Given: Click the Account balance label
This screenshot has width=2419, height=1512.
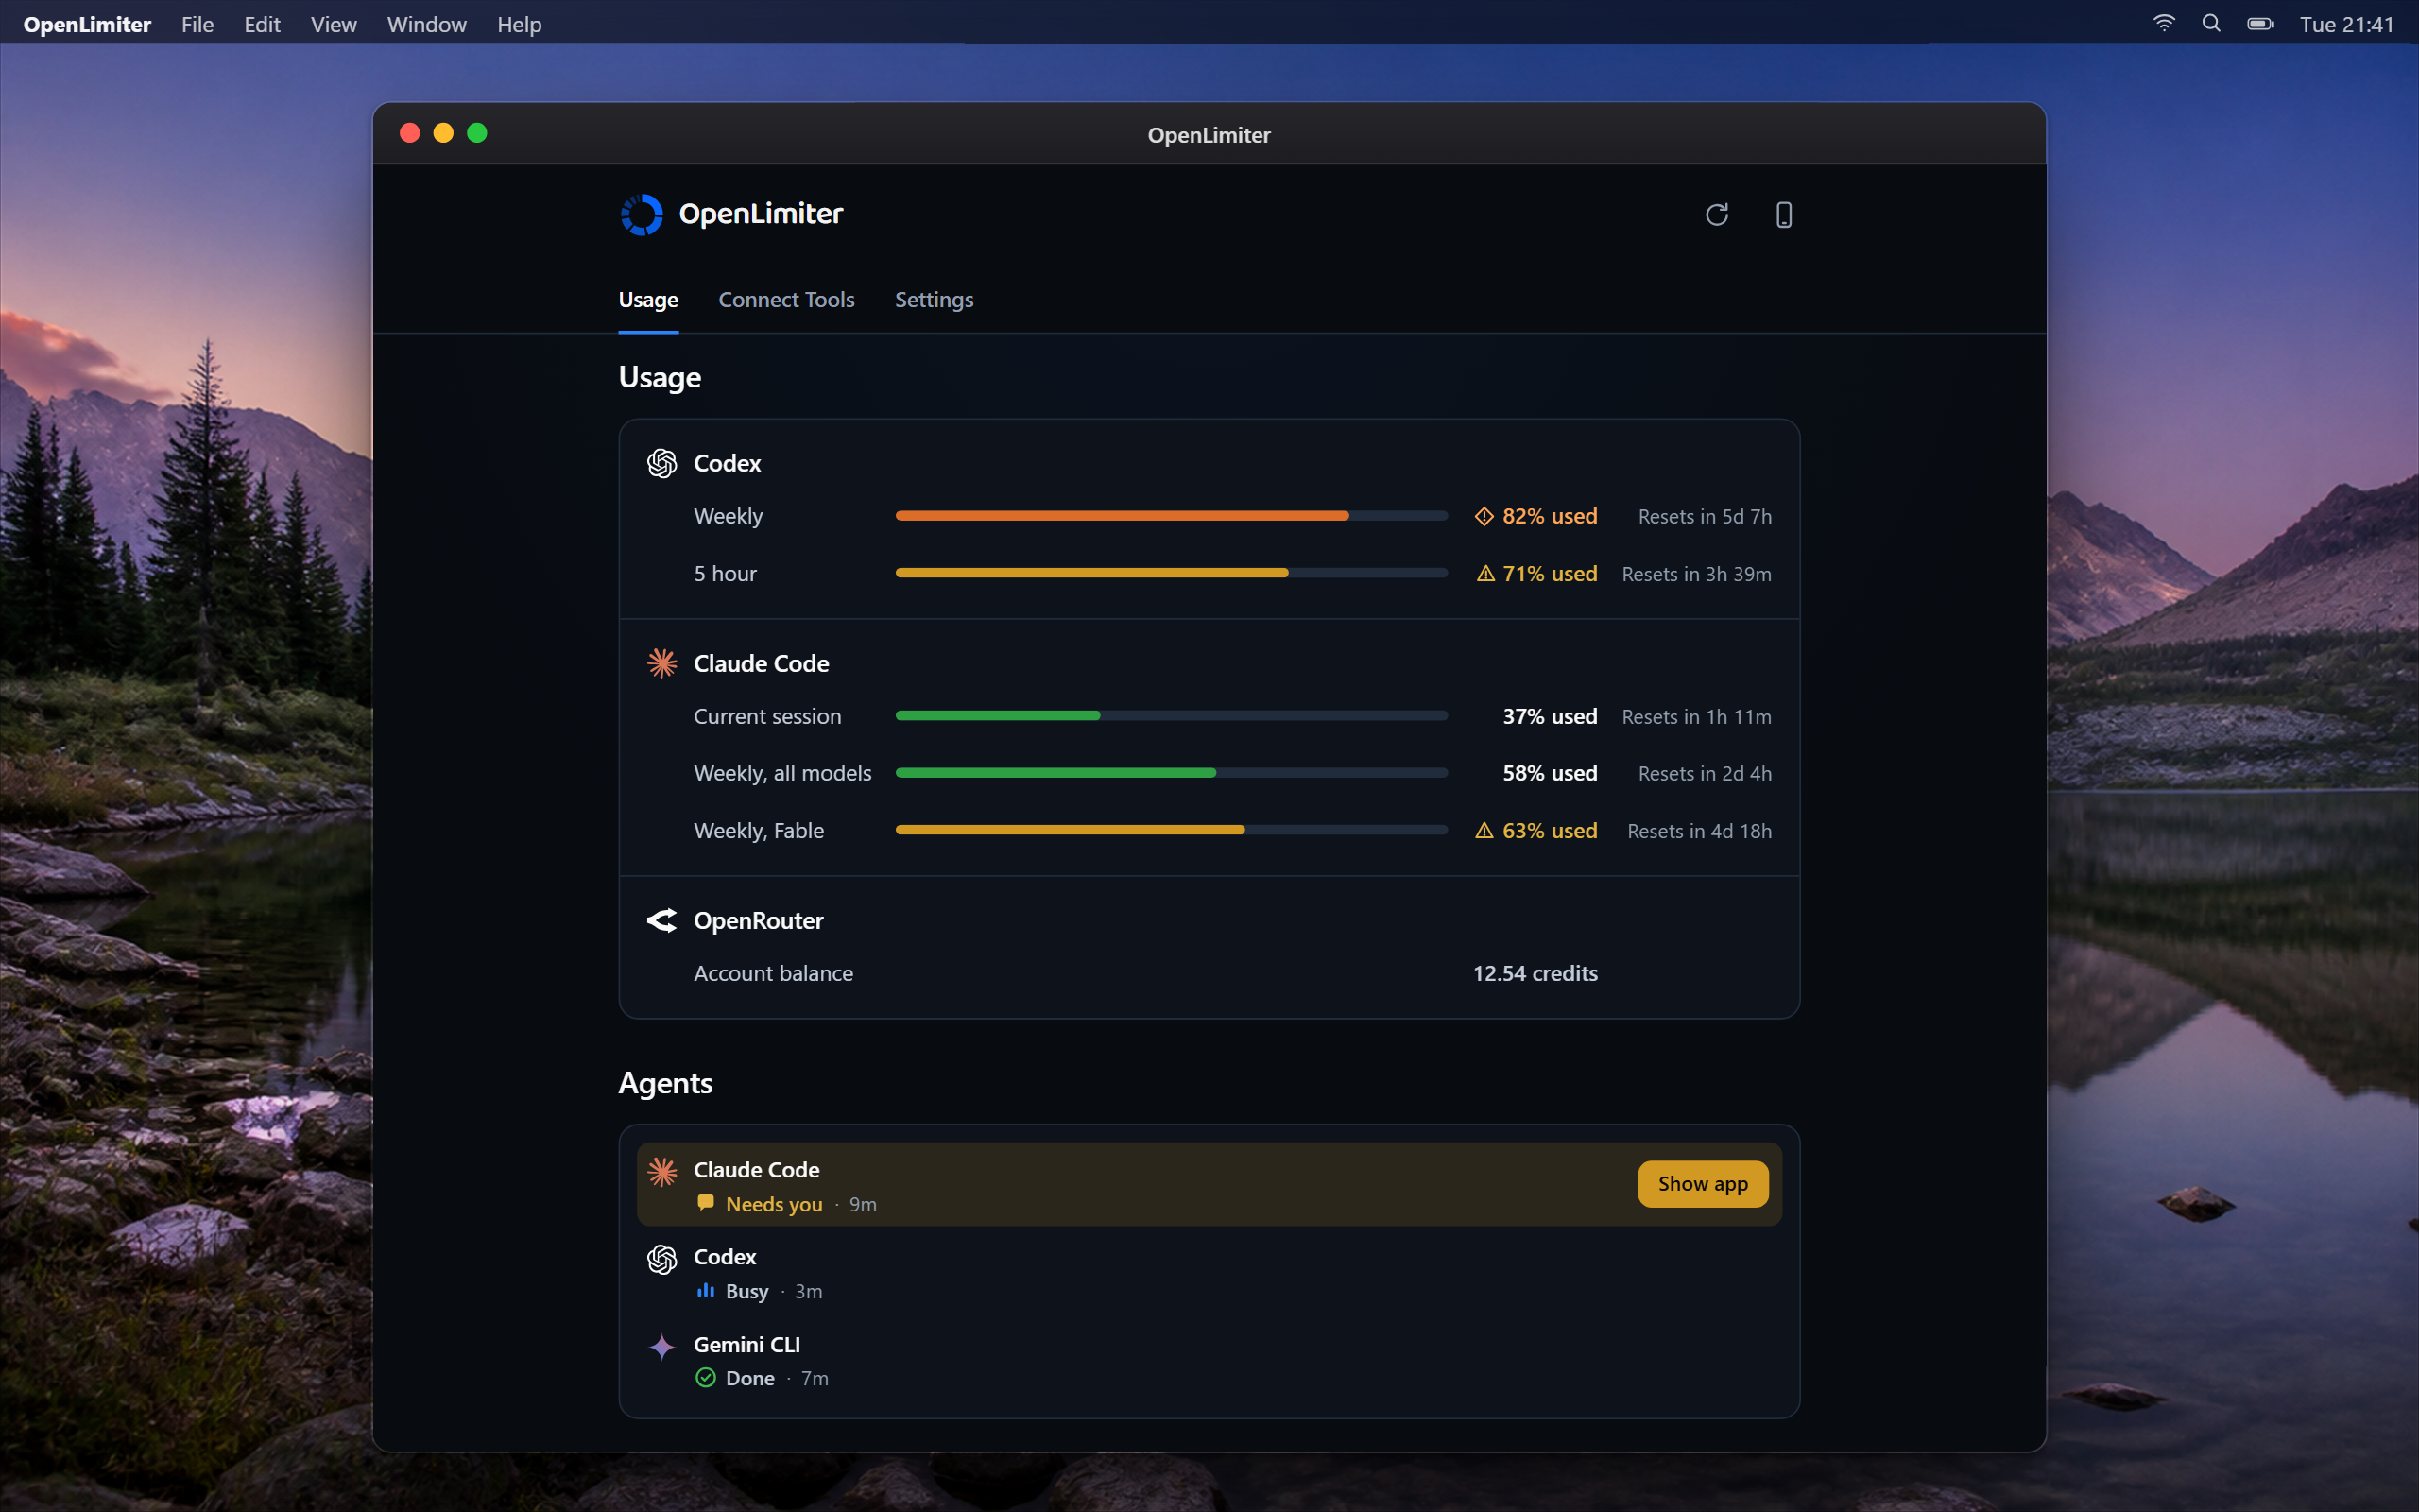Looking at the screenshot, I should click(774, 973).
